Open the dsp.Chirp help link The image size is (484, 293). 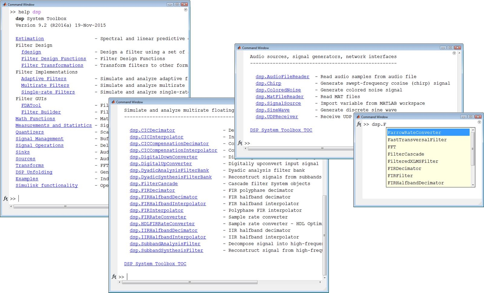pyautogui.click(x=268, y=83)
